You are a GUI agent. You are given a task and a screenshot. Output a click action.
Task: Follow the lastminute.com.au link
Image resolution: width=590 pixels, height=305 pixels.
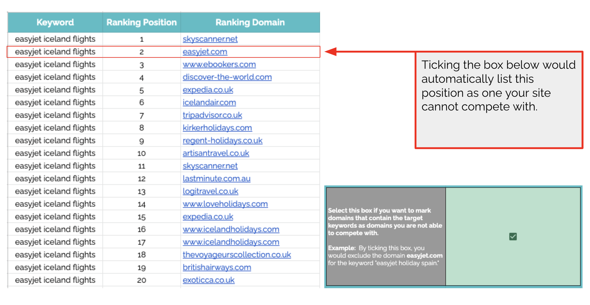[x=216, y=179]
